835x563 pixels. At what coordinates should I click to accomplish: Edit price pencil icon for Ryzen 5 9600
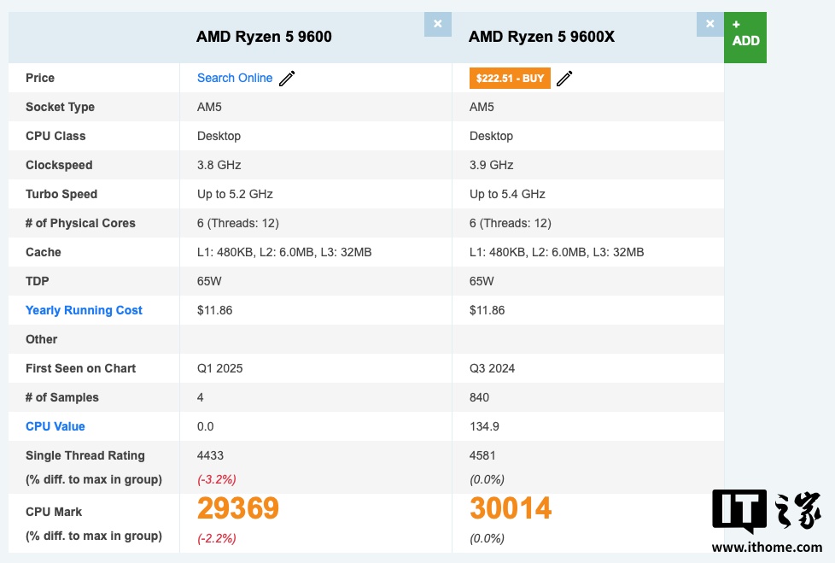[x=287, y=79]
